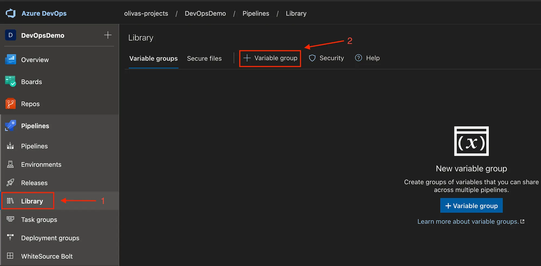Navigate to Repos in the sidebar
541x266 pixels.
click(30, 104)
